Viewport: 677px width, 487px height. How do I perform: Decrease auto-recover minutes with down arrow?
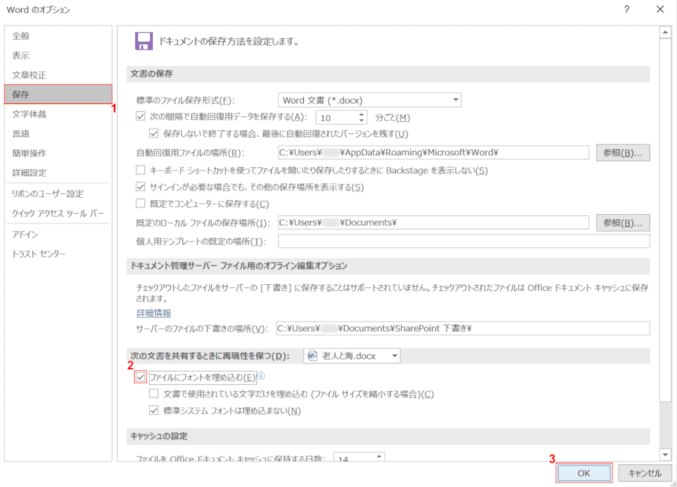pyautogui.click(x=362, y=121)
